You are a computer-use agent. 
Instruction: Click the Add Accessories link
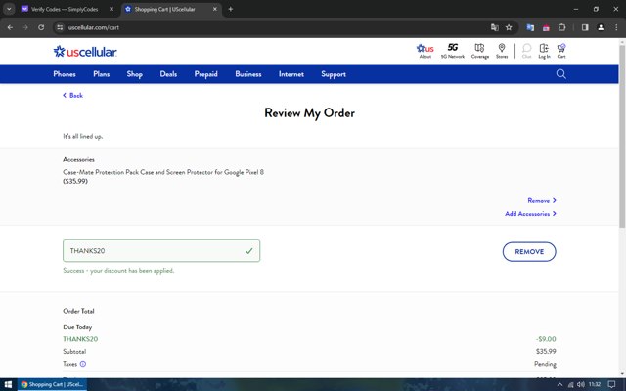pyautogui.click(x=530, y=214)
